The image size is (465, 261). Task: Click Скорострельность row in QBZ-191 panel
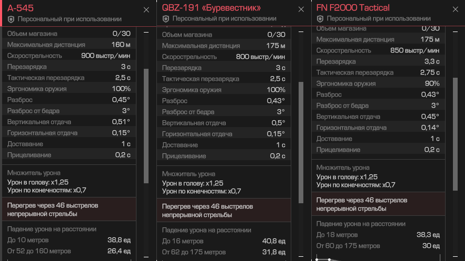pyautogui.click(x=224, y=57)
